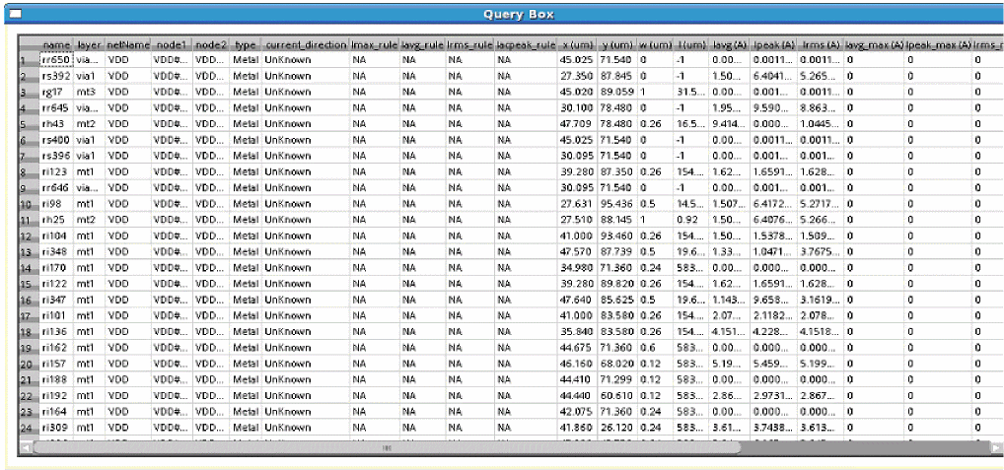
Task: Click the netName column header
Action: (x=128, y=45)
